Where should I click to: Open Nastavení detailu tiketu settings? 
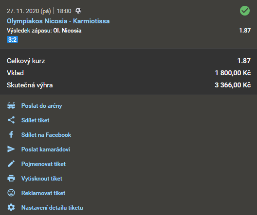tap(52, 208)
